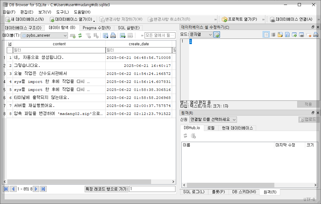Open the Help (도움말) menu

(82, 12)
